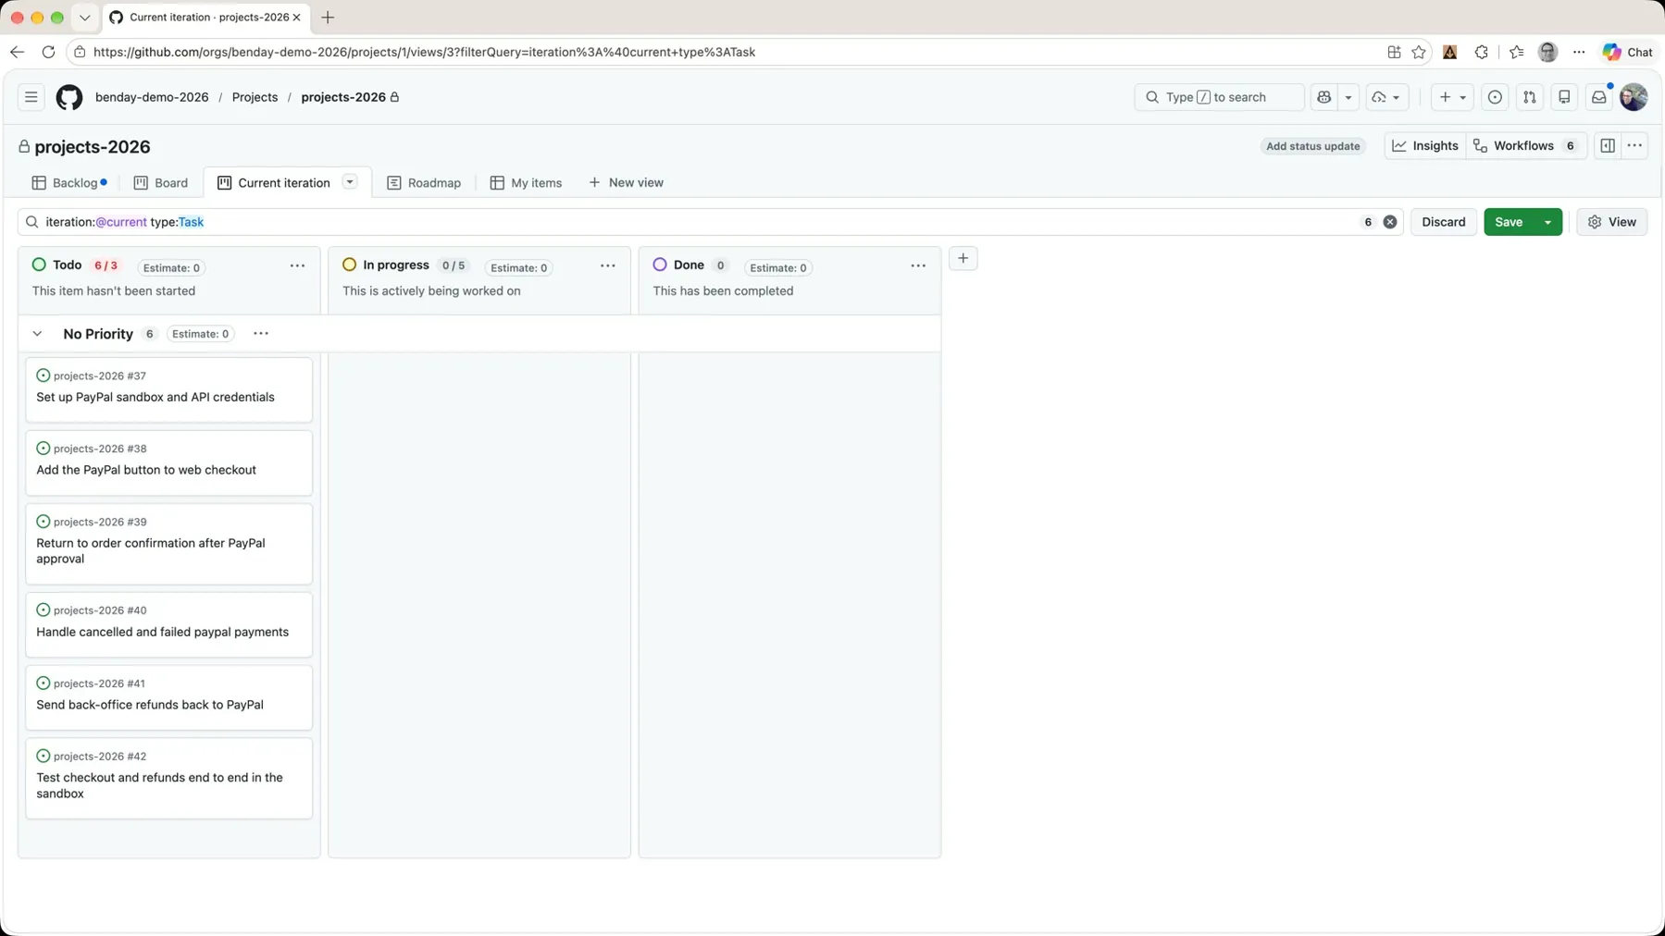Screen dimensions: 1665x936
Task: Open the project more options ellipsis menu
Action: pos(1635,146)
